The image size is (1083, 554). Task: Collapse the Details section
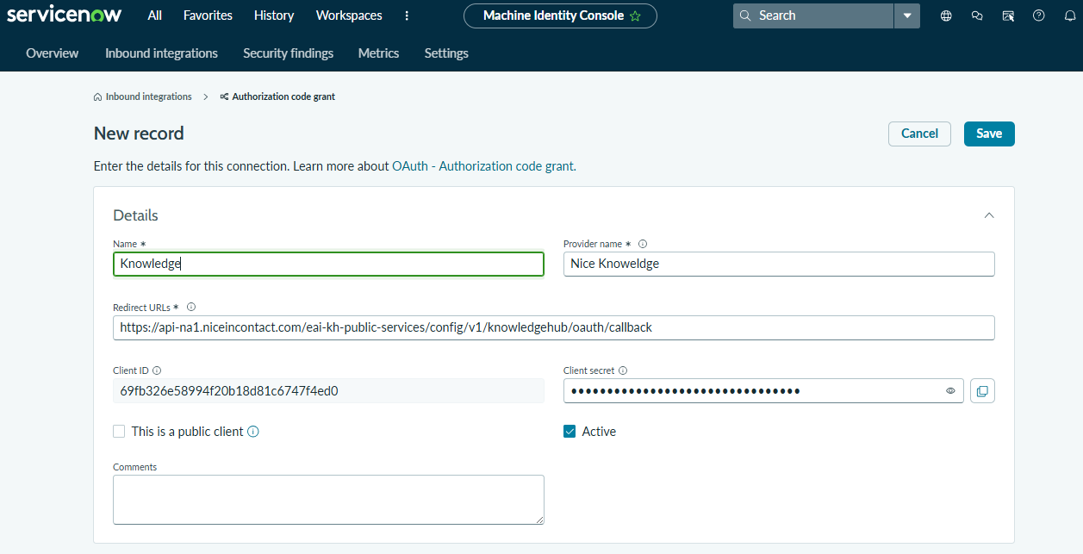[989, 215]
